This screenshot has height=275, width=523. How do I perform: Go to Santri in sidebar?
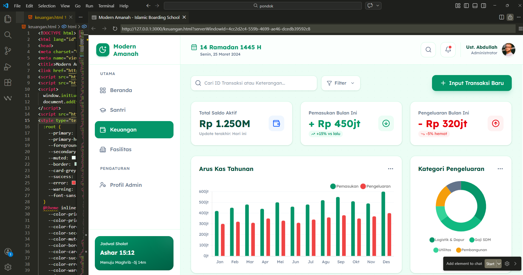(118, 110)
